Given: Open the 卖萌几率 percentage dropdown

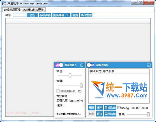Looking at the screenshot, I should point(75,101).
